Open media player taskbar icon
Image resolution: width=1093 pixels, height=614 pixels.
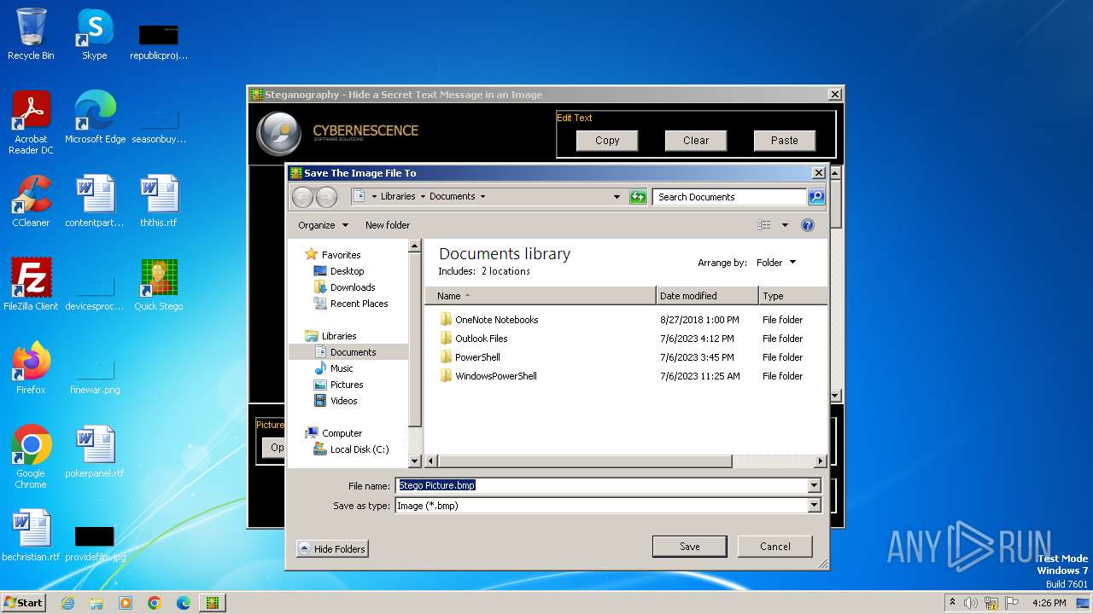pyautogui.click(x=126, y=603)
